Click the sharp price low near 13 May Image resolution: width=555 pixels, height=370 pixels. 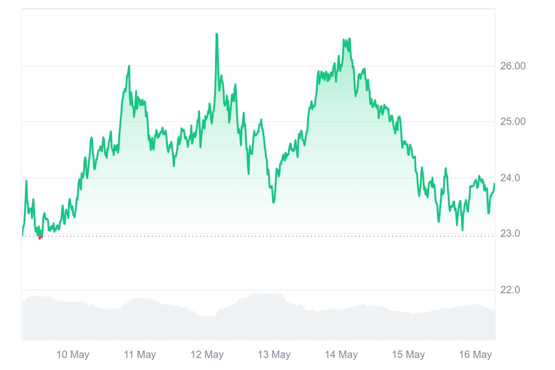click(x=273, y=202)
